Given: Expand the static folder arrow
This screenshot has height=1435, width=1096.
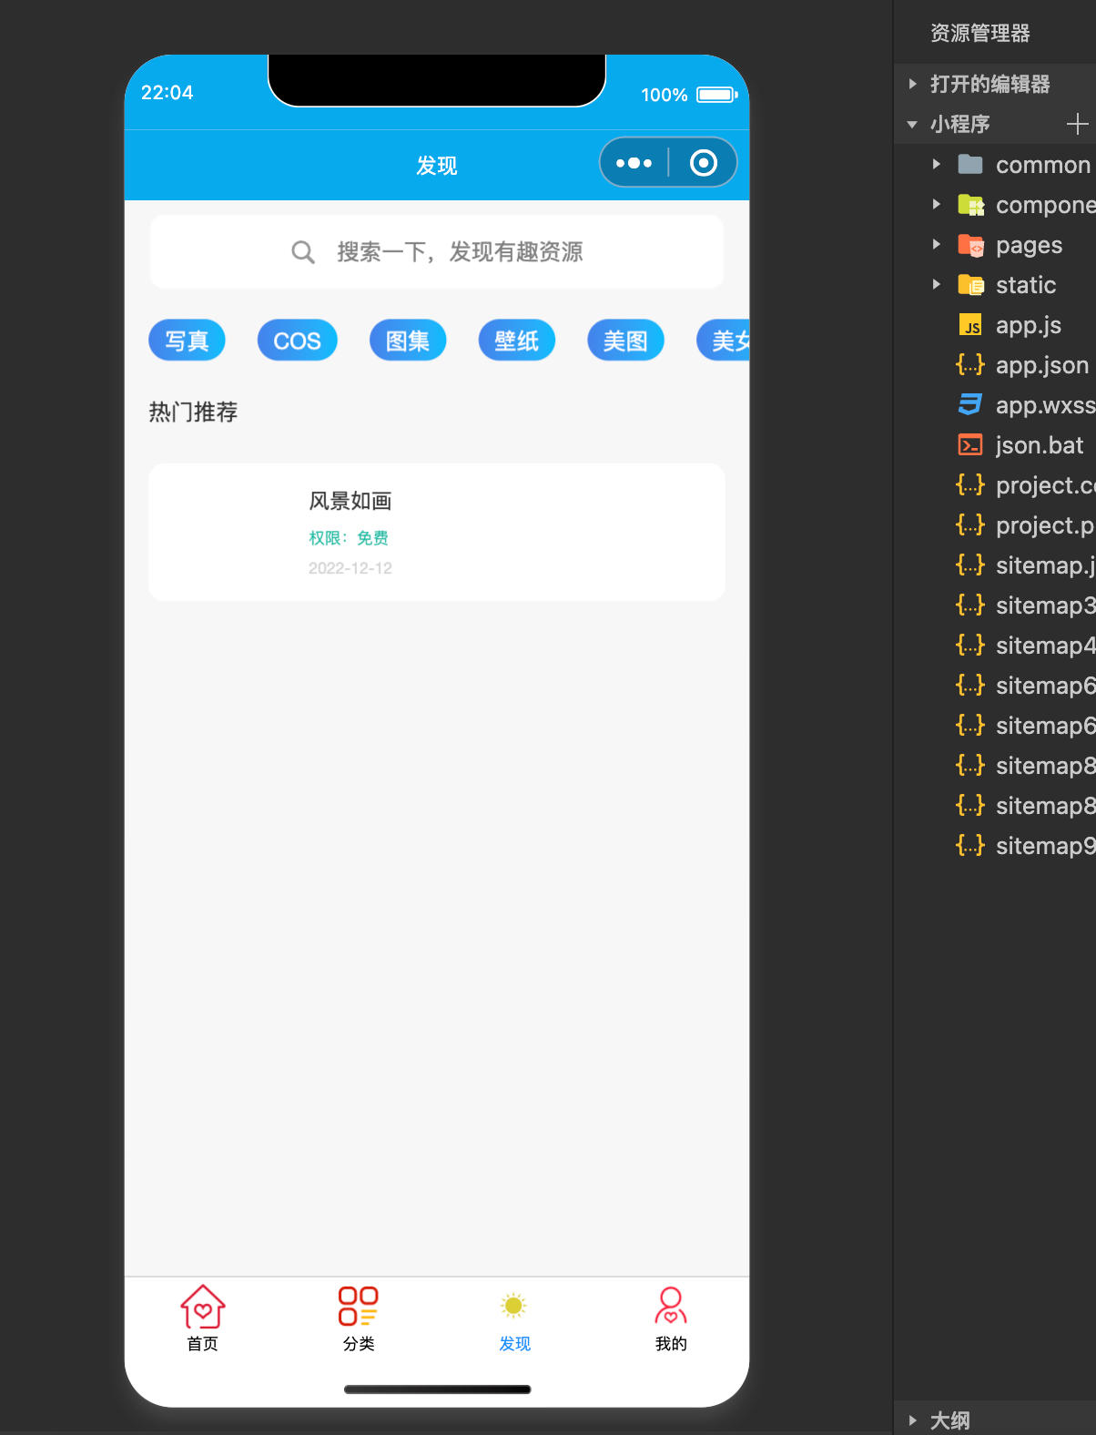Looking at the screenshot, I should coord(936,285).
